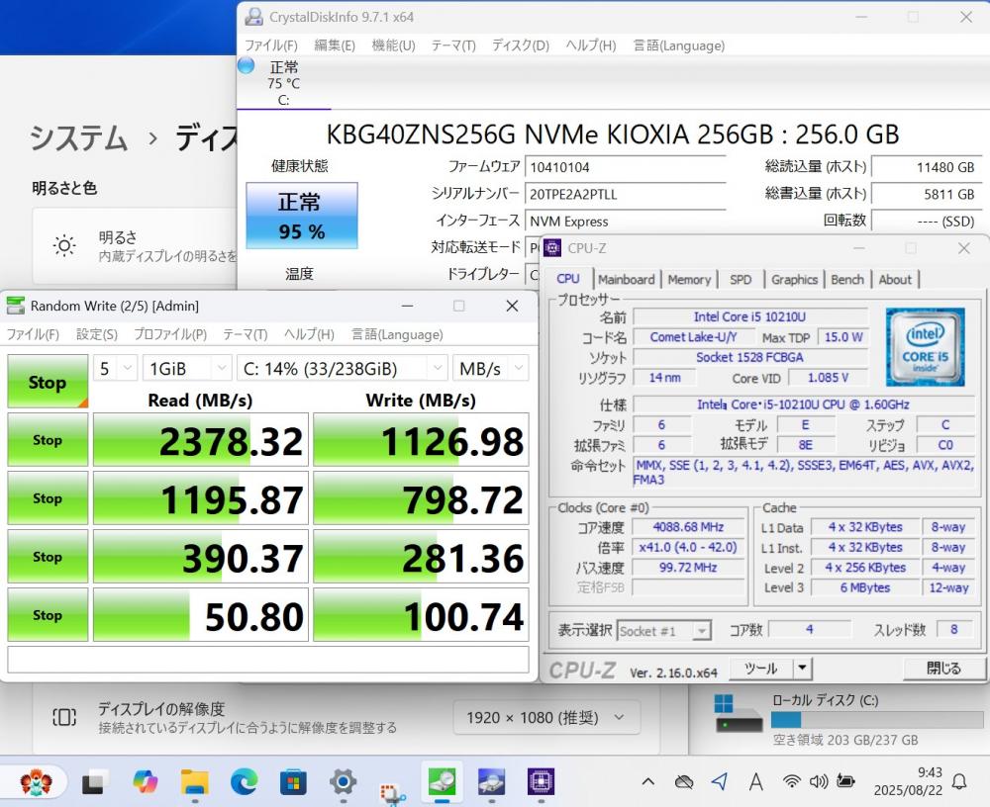Click the CrystalDiskInfo app icon in title bar

(x=253, y=17)
